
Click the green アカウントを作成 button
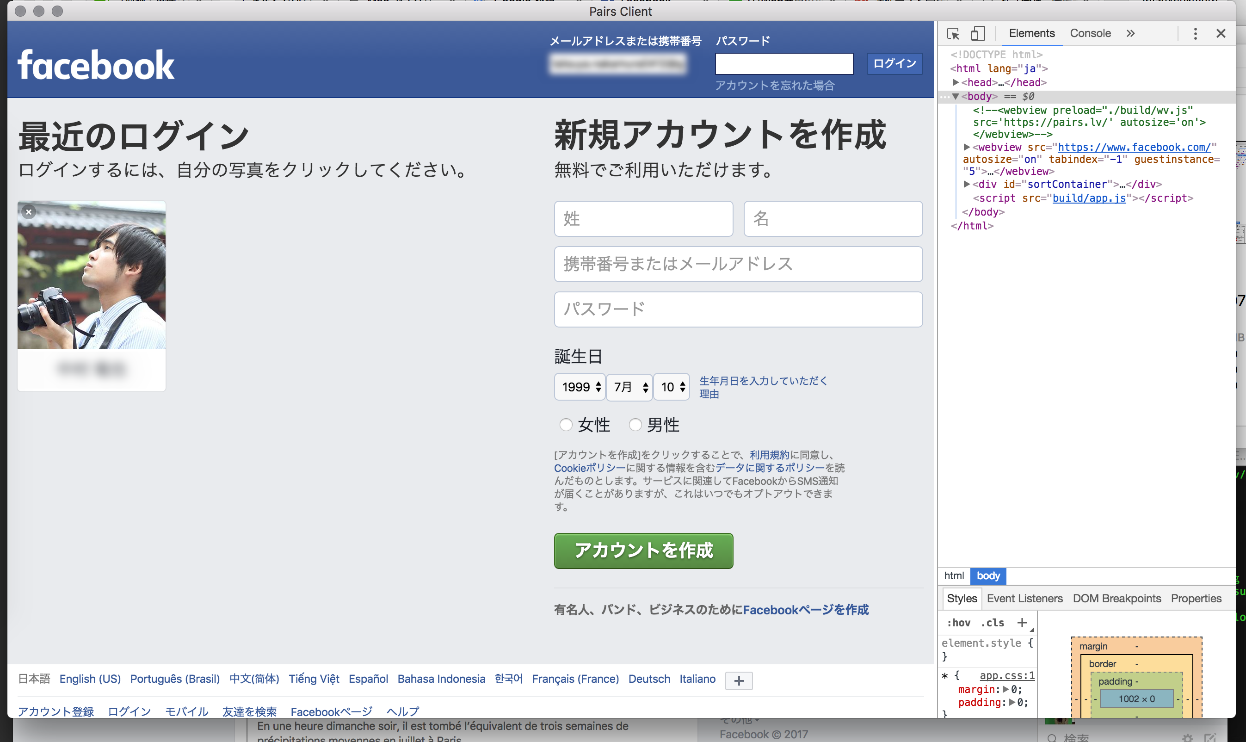click(643, 550)
